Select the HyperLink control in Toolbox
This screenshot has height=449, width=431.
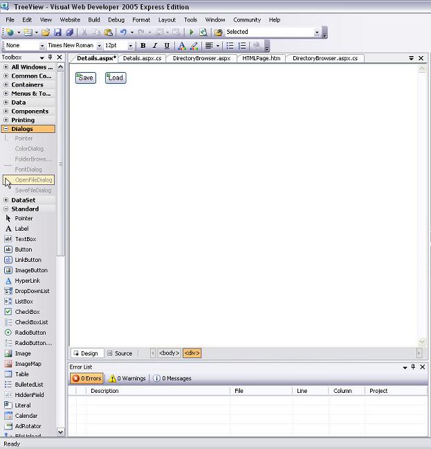point(28,281)
